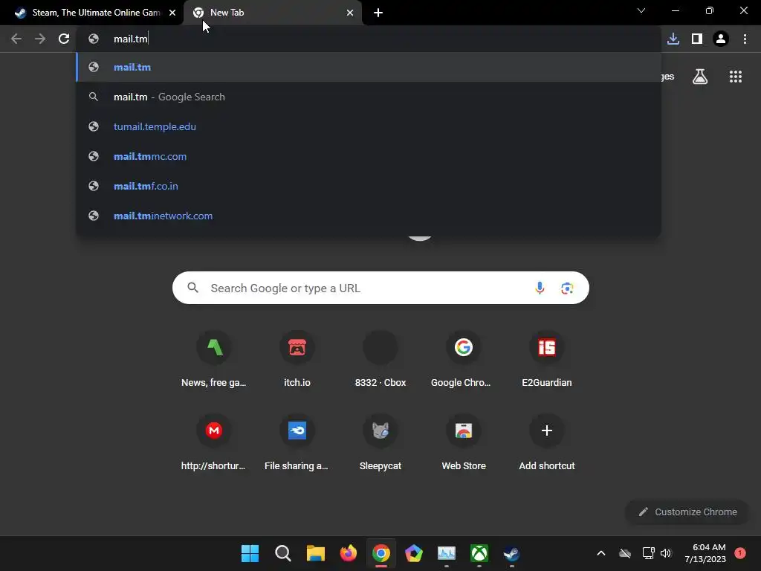Toggle the side panel icon
The image size is (761, 571).
697,39
